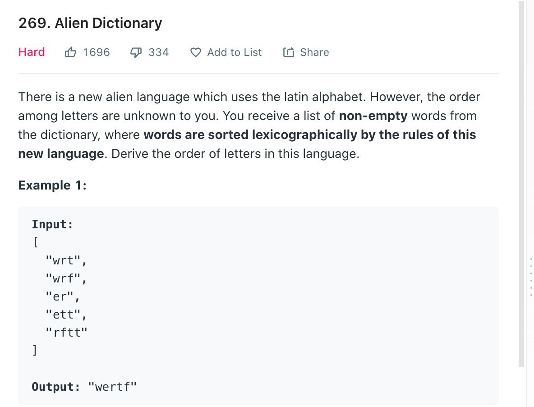Click the "wertf" output string
This screenshot has height=407, width=534.
point(112,387)
